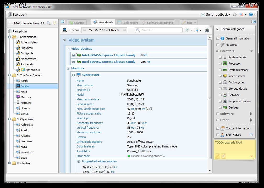Expand the Software category arrow
The image size is (264, 188).
[251, 114]
